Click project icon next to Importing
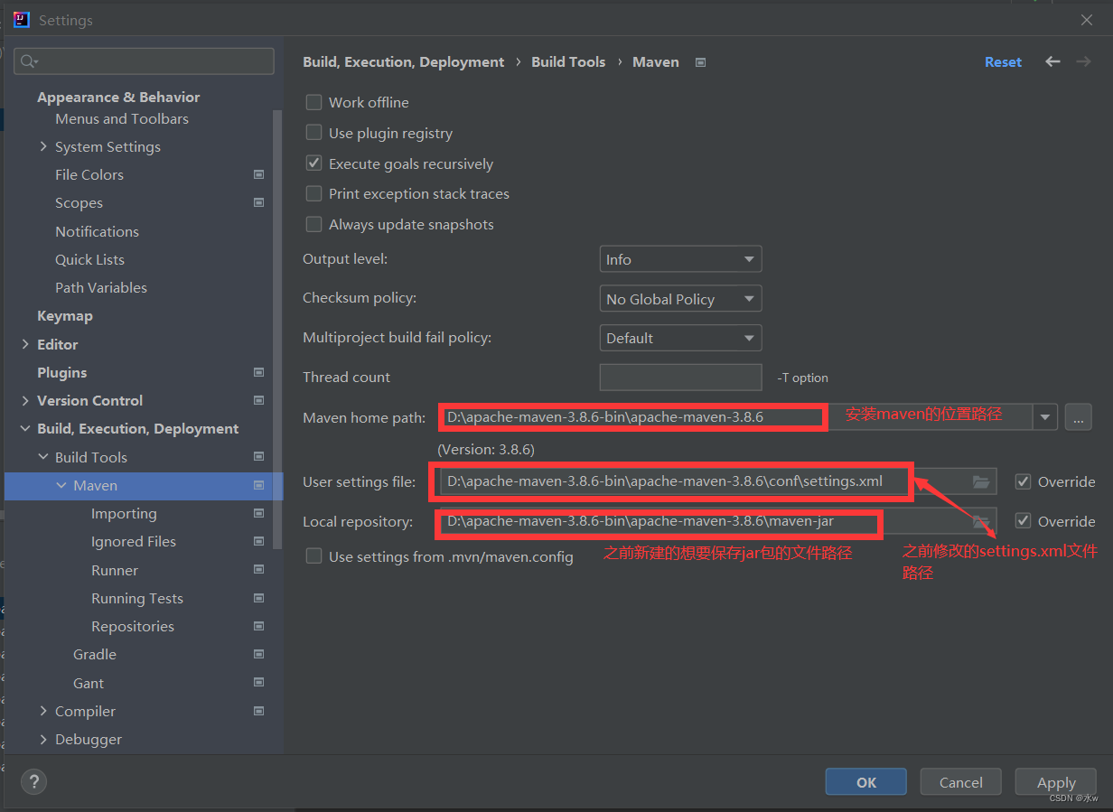 (259, 513)
